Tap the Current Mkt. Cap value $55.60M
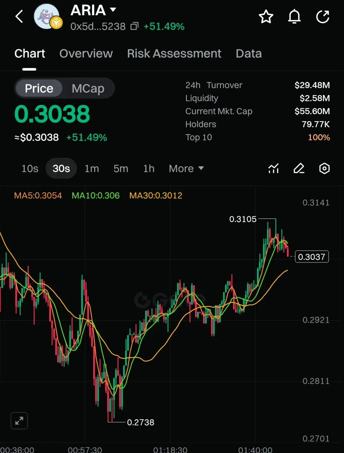Image resolution: width=344 pixels, height=453 pixels. click(312, 111)
